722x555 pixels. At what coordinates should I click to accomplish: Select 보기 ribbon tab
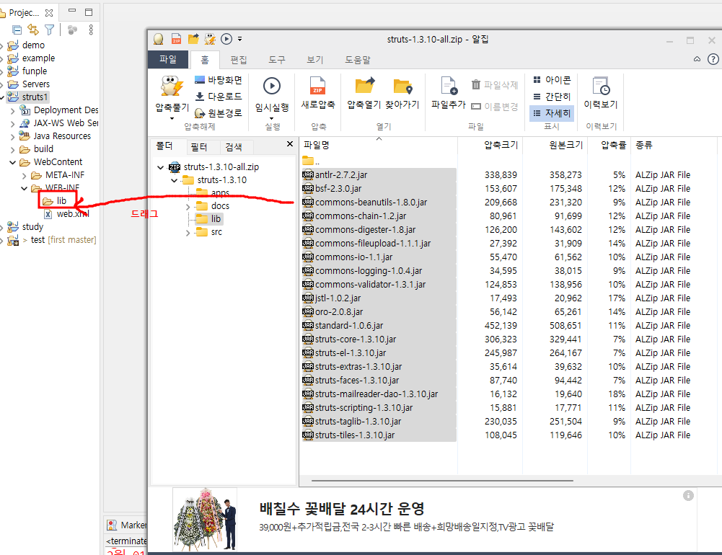[315, 60]
